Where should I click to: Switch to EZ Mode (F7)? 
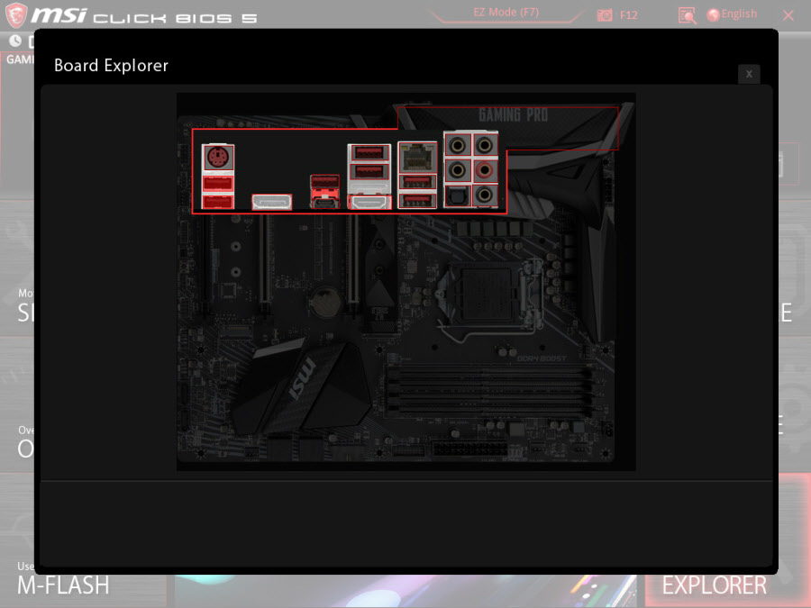coord(505,14)
